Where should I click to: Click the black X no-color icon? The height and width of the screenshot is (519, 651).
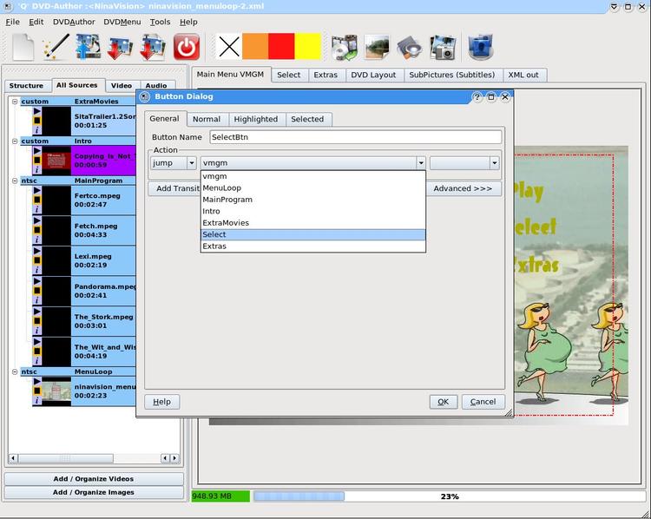coord(229,47)
